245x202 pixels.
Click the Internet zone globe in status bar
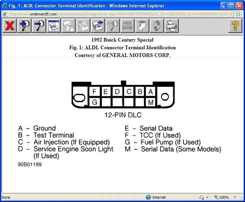(148, 197)
